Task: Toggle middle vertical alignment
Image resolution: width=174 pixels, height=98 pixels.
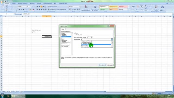Action: [x=39, y=7]
